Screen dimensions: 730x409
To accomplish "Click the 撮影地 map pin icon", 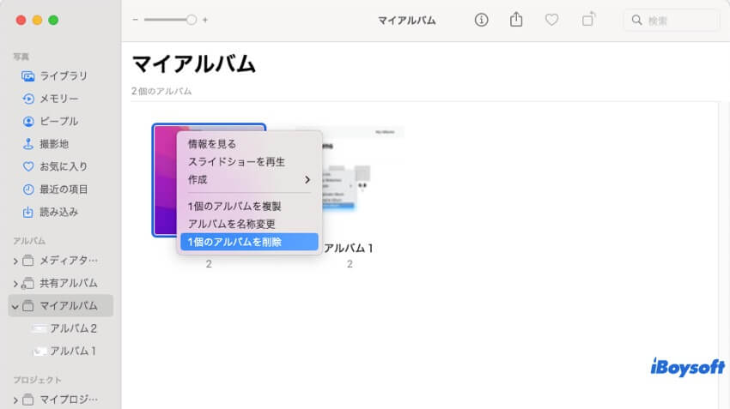I will pos(28,144).
